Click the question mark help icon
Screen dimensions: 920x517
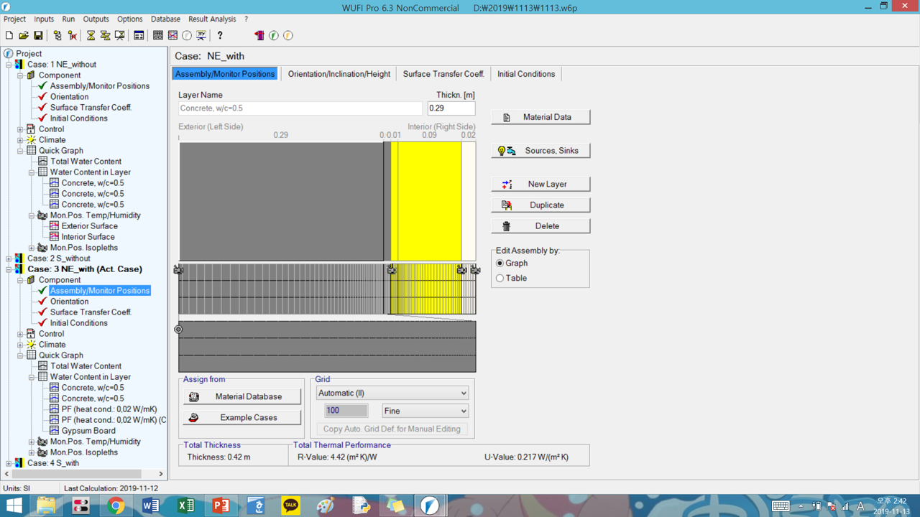pos(220,35)
